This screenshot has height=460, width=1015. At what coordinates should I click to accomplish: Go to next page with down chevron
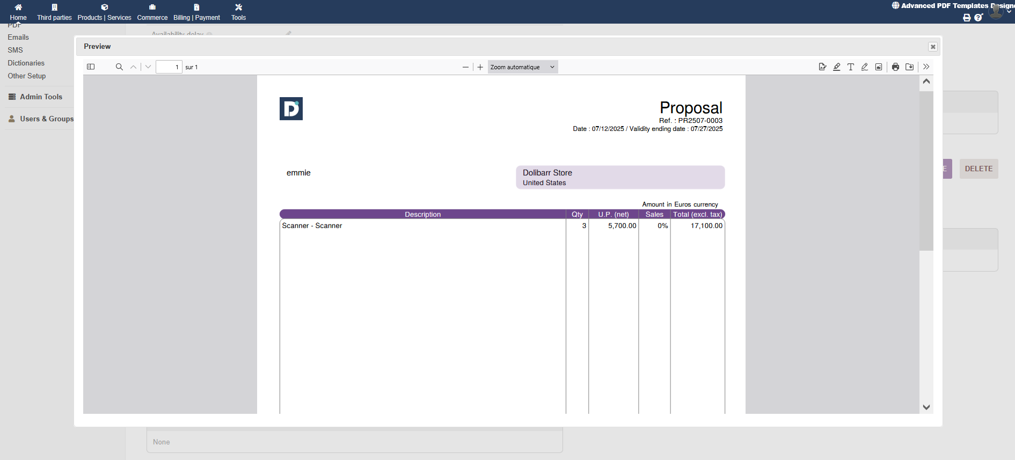point(148,67)
